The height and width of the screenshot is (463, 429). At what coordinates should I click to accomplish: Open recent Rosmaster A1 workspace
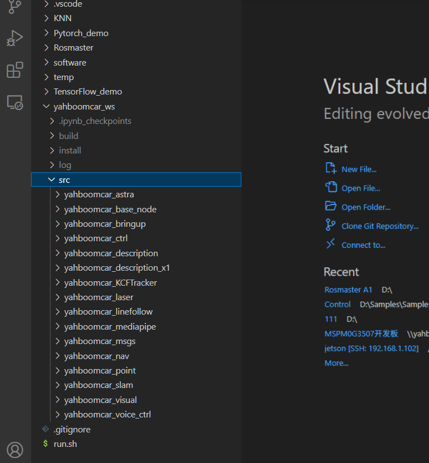(348, 290)
